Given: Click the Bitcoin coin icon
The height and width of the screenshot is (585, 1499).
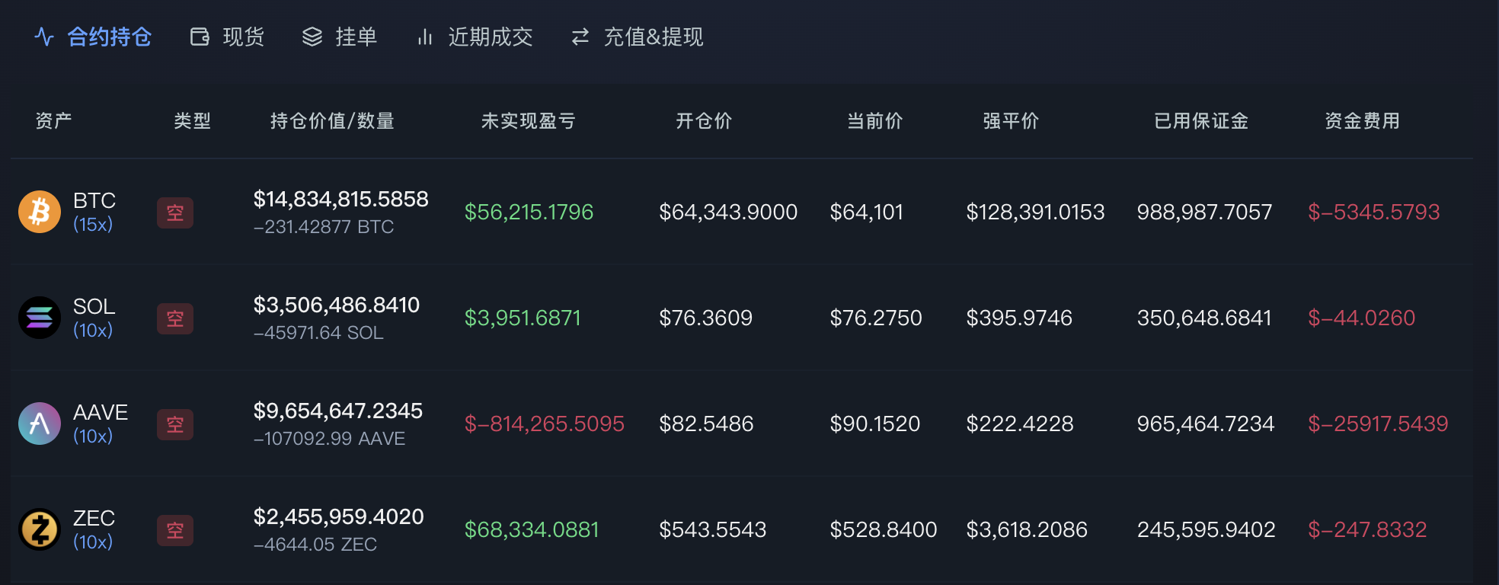Looking at the screenshot, I should pyautogui.click(x=40, y=212).
